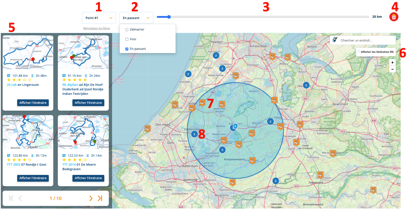This screenshot has width=408, height=209.
Task: Open the 101.88 Km route map thumbnail
Action: point(28,53)
